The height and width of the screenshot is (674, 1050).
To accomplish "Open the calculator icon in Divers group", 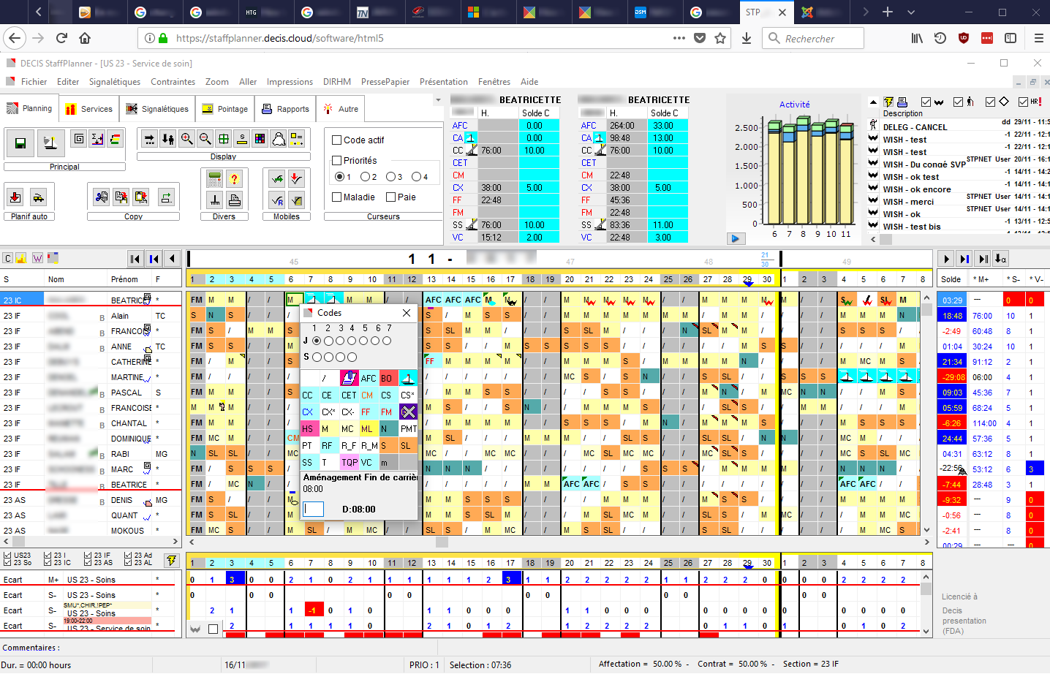I will point(214,179).
